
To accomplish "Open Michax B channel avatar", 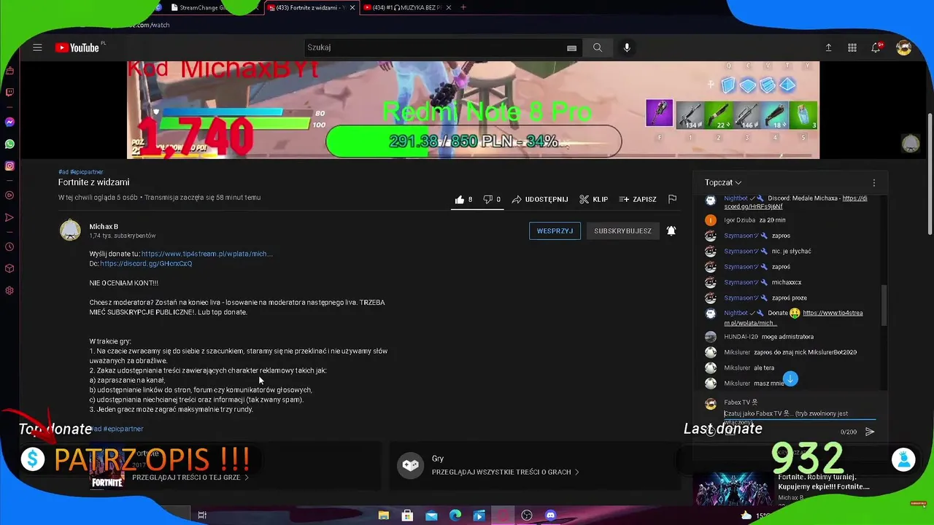I will [x=70, y=230].
